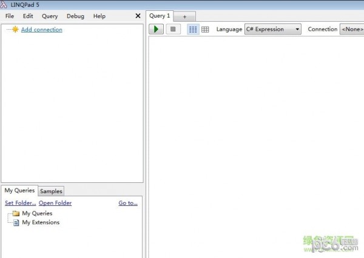
Task: Add a new query tab with plus
Action: [x=184, y=17]
